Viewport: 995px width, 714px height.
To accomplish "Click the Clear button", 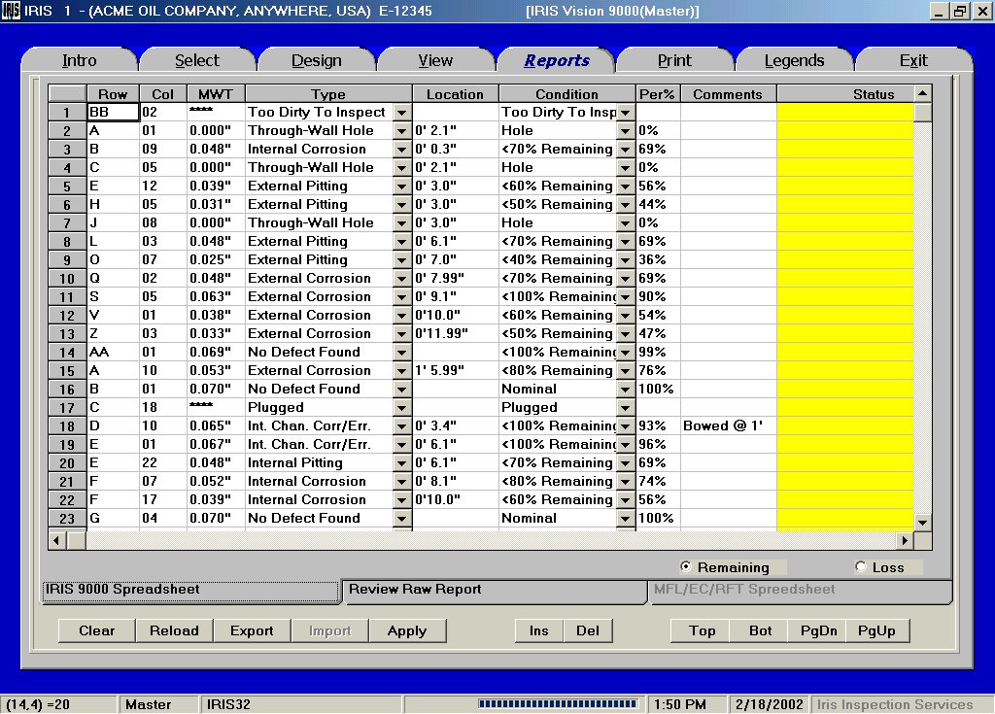I will [96, 630].
